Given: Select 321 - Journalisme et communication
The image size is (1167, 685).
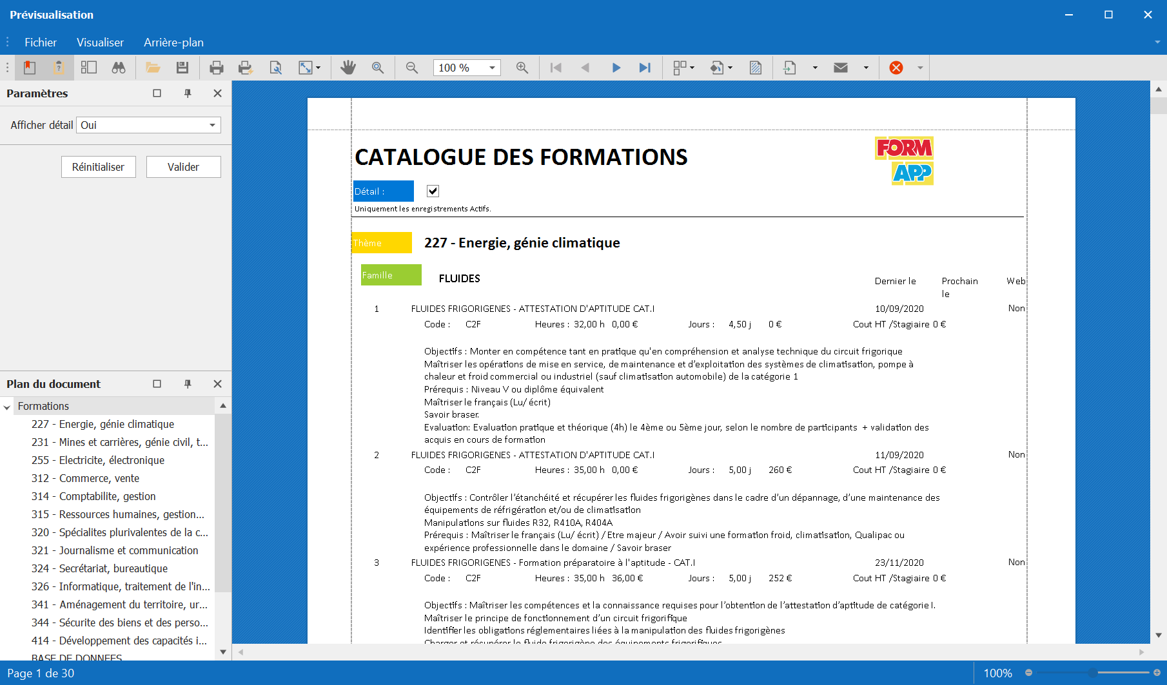Looking at the screenshot, I should (115, 550).
